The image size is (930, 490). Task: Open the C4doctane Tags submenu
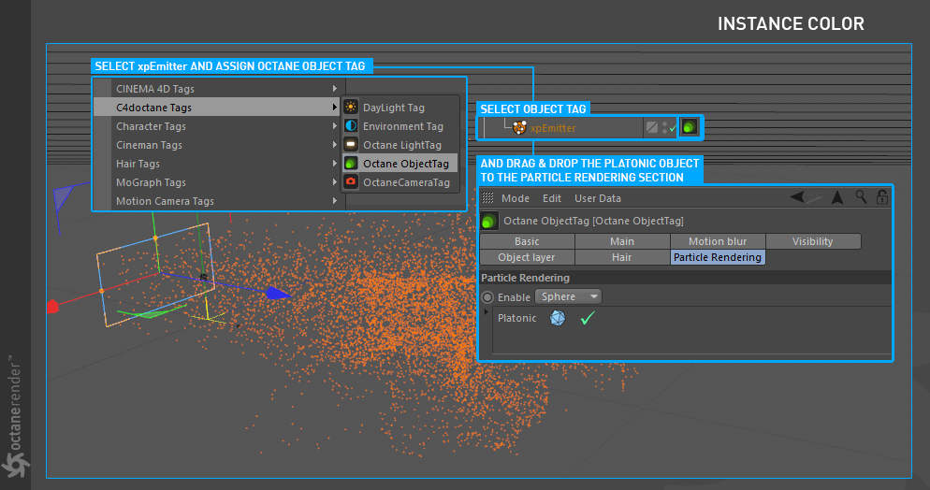coord(217,108)
